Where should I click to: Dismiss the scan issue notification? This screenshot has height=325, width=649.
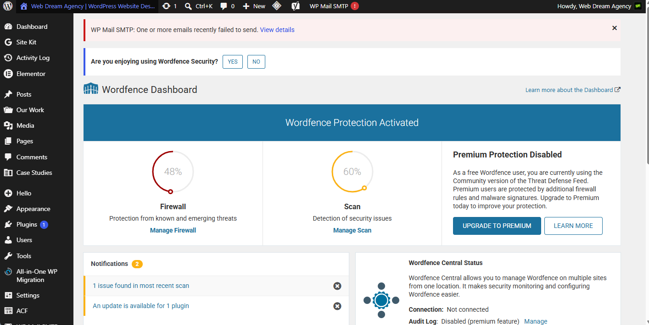tap(337, 286)
